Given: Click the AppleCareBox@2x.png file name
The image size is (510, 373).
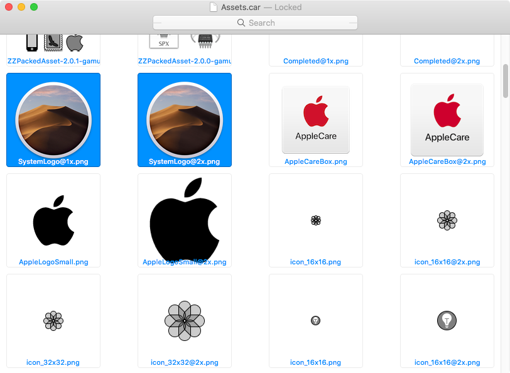Looking at the screenshot, I should point(447,161).
